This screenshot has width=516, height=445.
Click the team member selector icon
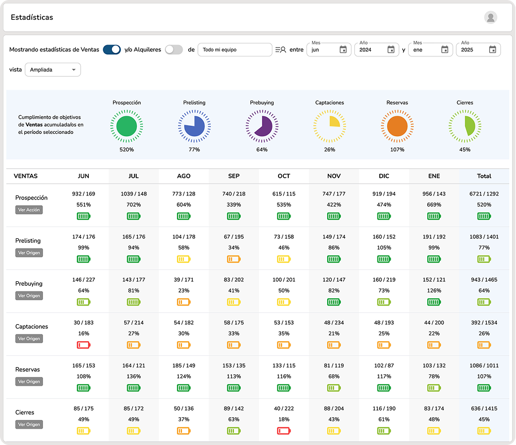point(280,50)
